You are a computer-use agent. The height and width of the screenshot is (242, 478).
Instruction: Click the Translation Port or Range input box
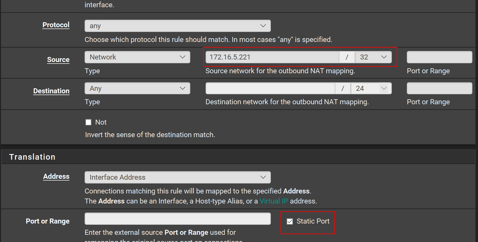tap(177, 219)
